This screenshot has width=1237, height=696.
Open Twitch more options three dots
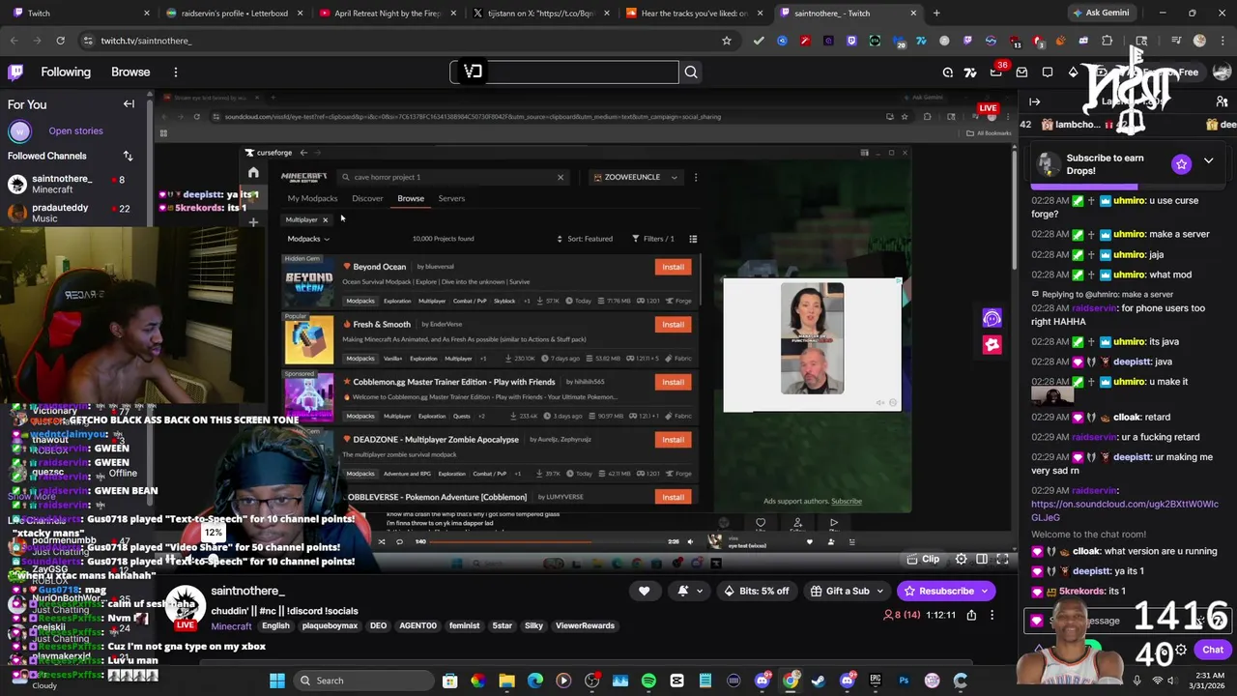(x=176, y=72)
